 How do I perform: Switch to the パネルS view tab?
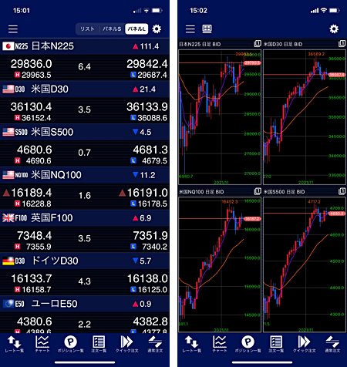(x=112, y=29)
